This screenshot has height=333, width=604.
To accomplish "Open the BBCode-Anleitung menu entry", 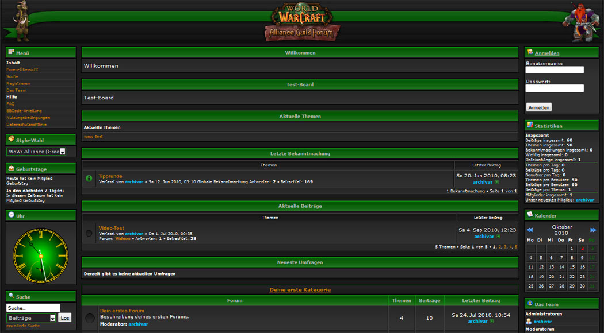I will point(24,111).
